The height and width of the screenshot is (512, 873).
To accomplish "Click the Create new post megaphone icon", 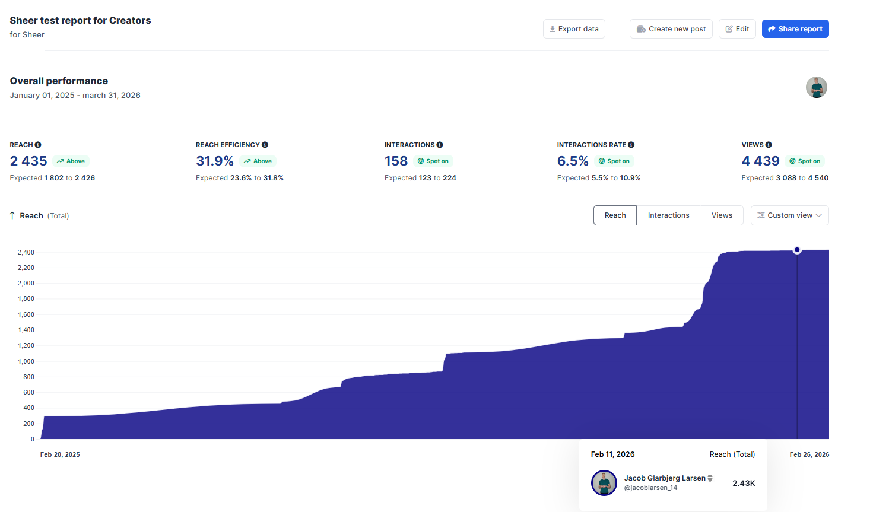I will coord(640,28).
